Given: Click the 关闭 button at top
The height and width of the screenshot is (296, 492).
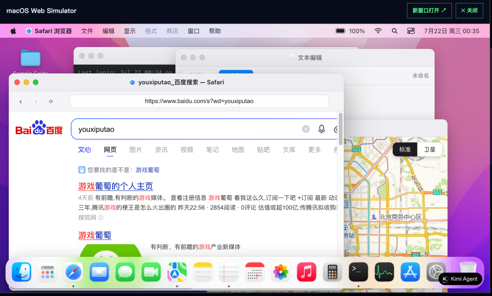Looking at the screenshot, I should coord(469,10).
